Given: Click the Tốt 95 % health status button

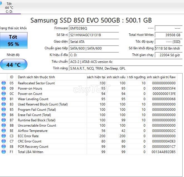Looking at the screenshot, I should [14, 40].
